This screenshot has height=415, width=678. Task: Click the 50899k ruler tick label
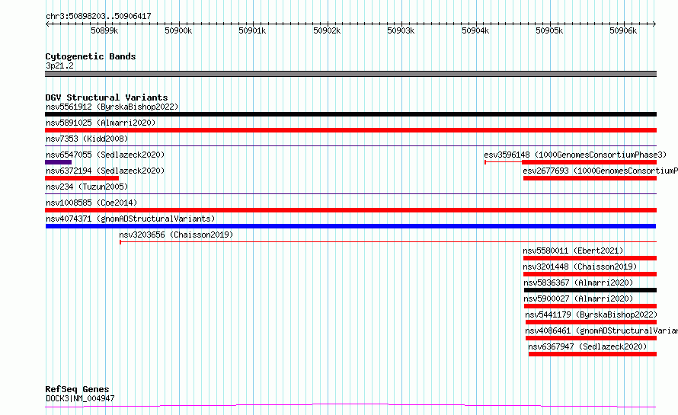click(104, 30)
